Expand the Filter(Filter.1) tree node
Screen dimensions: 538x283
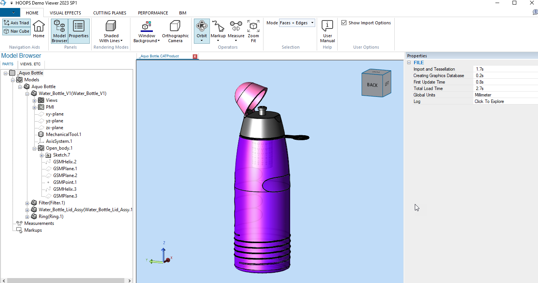(x=27, y=203)
